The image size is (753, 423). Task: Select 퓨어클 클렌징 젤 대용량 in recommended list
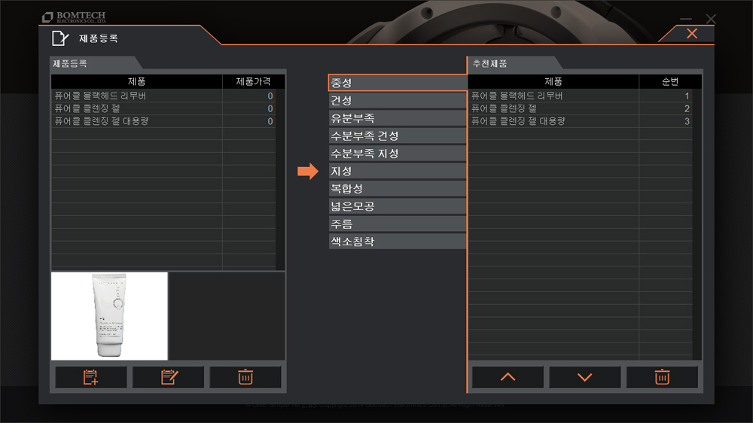580,121
